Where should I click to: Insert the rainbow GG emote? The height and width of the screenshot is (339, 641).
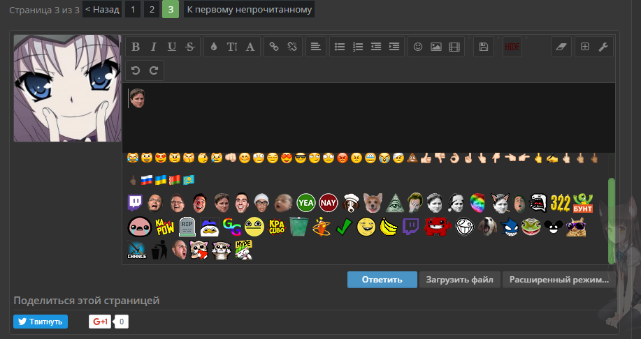pyautogui.click(x=232, y=227)
